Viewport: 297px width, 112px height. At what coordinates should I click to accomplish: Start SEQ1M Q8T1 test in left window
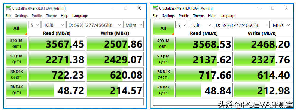16,44
